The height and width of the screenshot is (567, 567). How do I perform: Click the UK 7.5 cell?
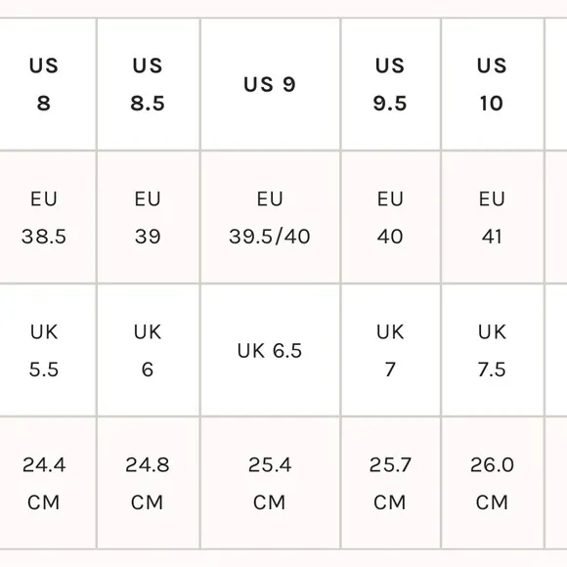click(x=493, y=350)
